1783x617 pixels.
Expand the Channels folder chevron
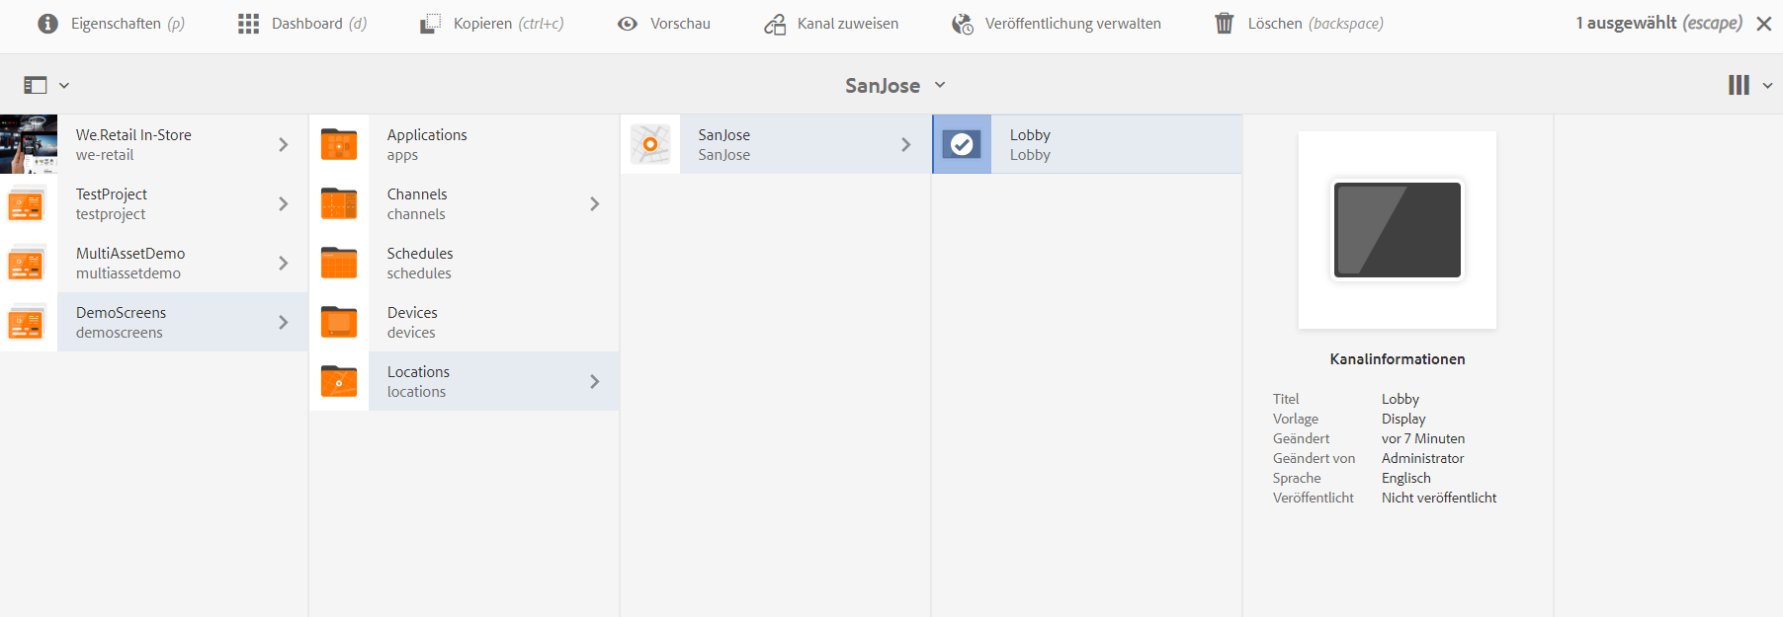pos(595,203)
